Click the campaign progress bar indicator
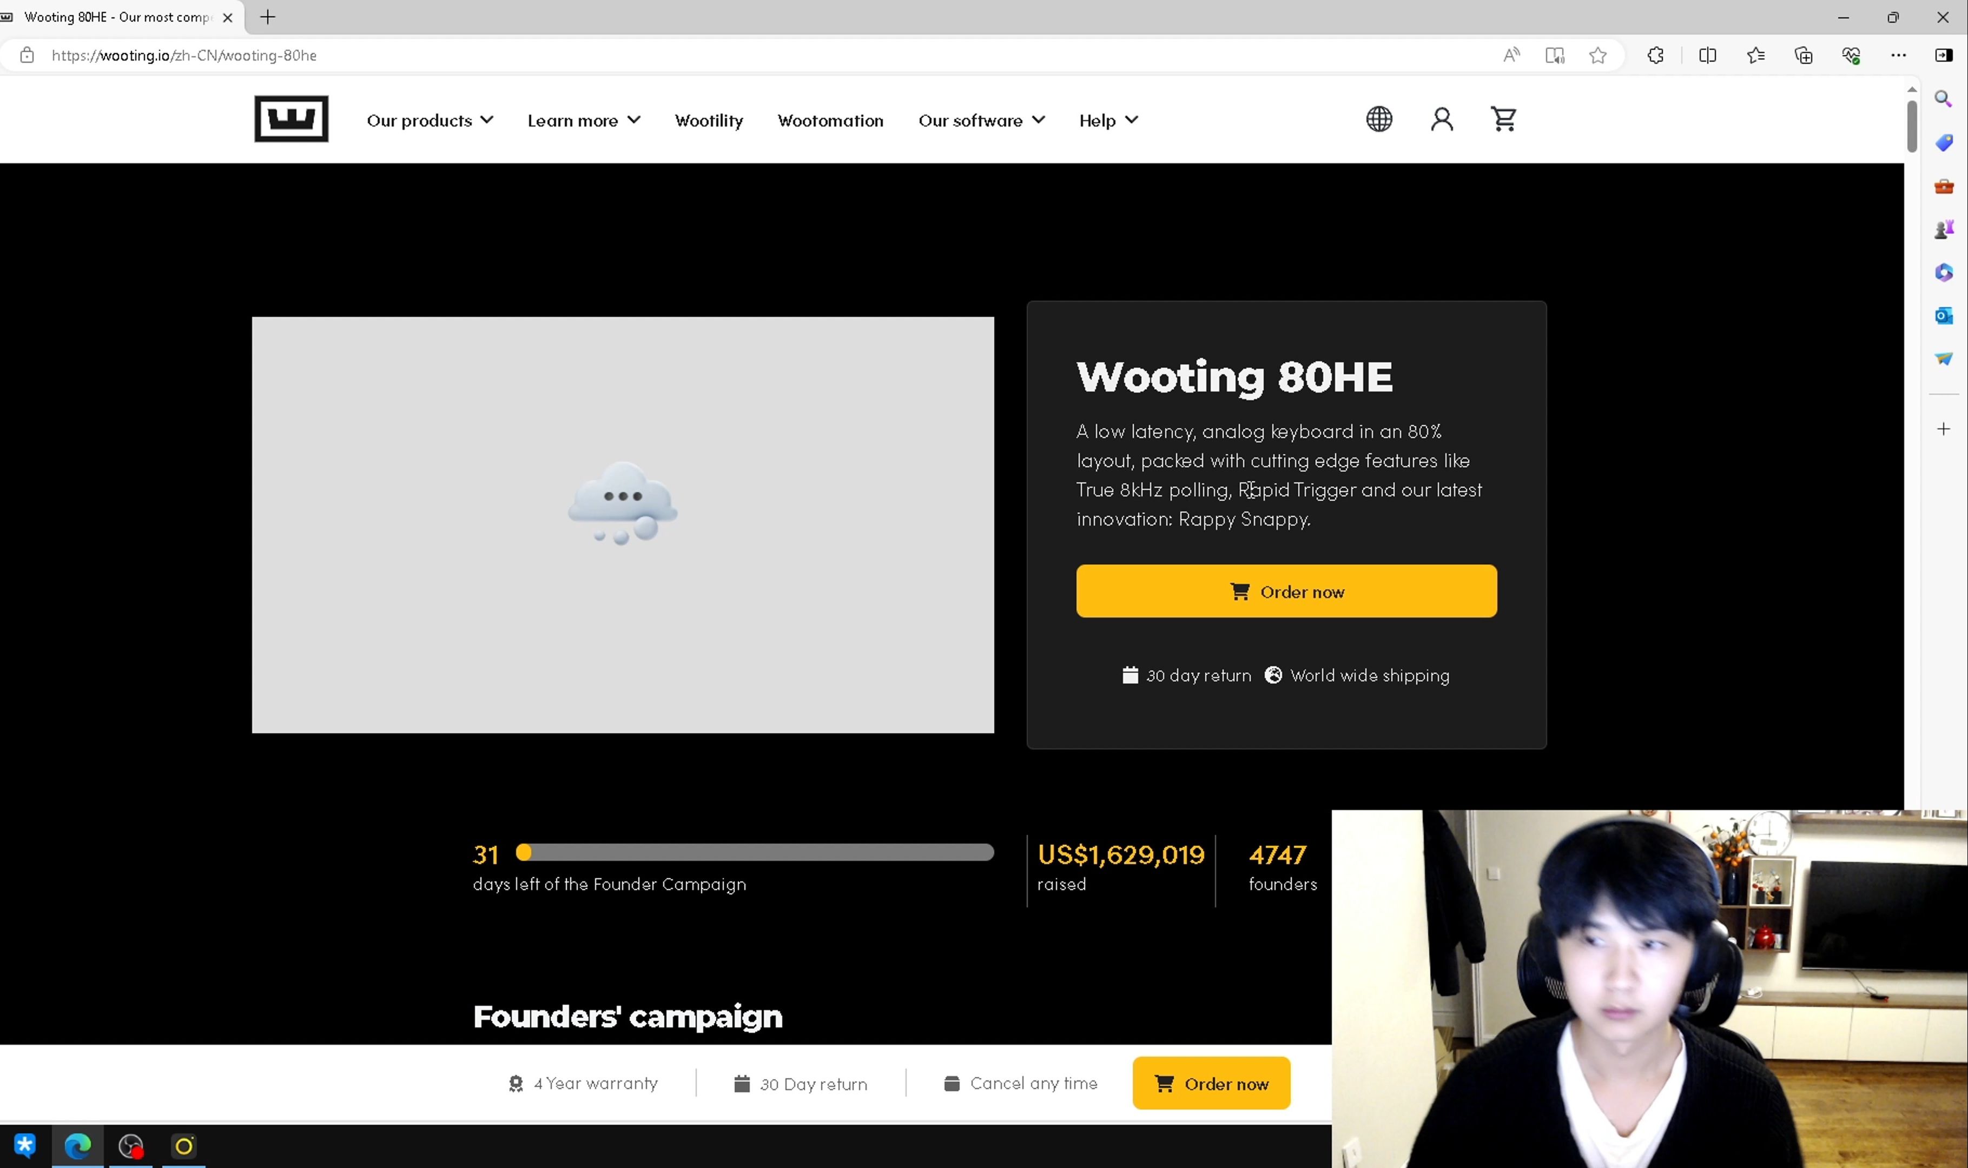Viewport: 1968px width, 1168px height. coord(524,852)
